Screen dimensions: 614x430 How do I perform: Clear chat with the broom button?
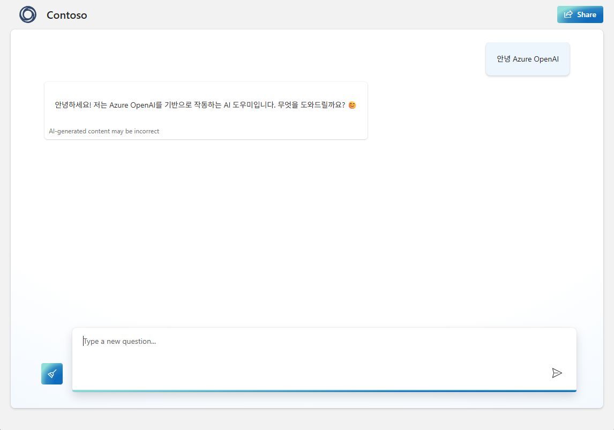52,374
